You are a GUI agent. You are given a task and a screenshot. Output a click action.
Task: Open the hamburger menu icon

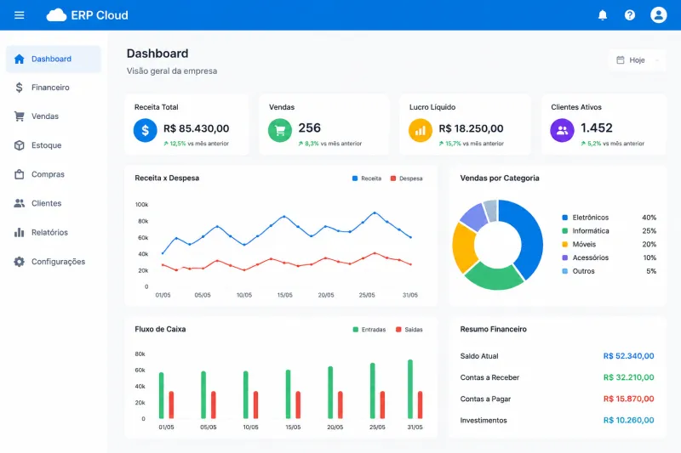[x=19, y=15]
